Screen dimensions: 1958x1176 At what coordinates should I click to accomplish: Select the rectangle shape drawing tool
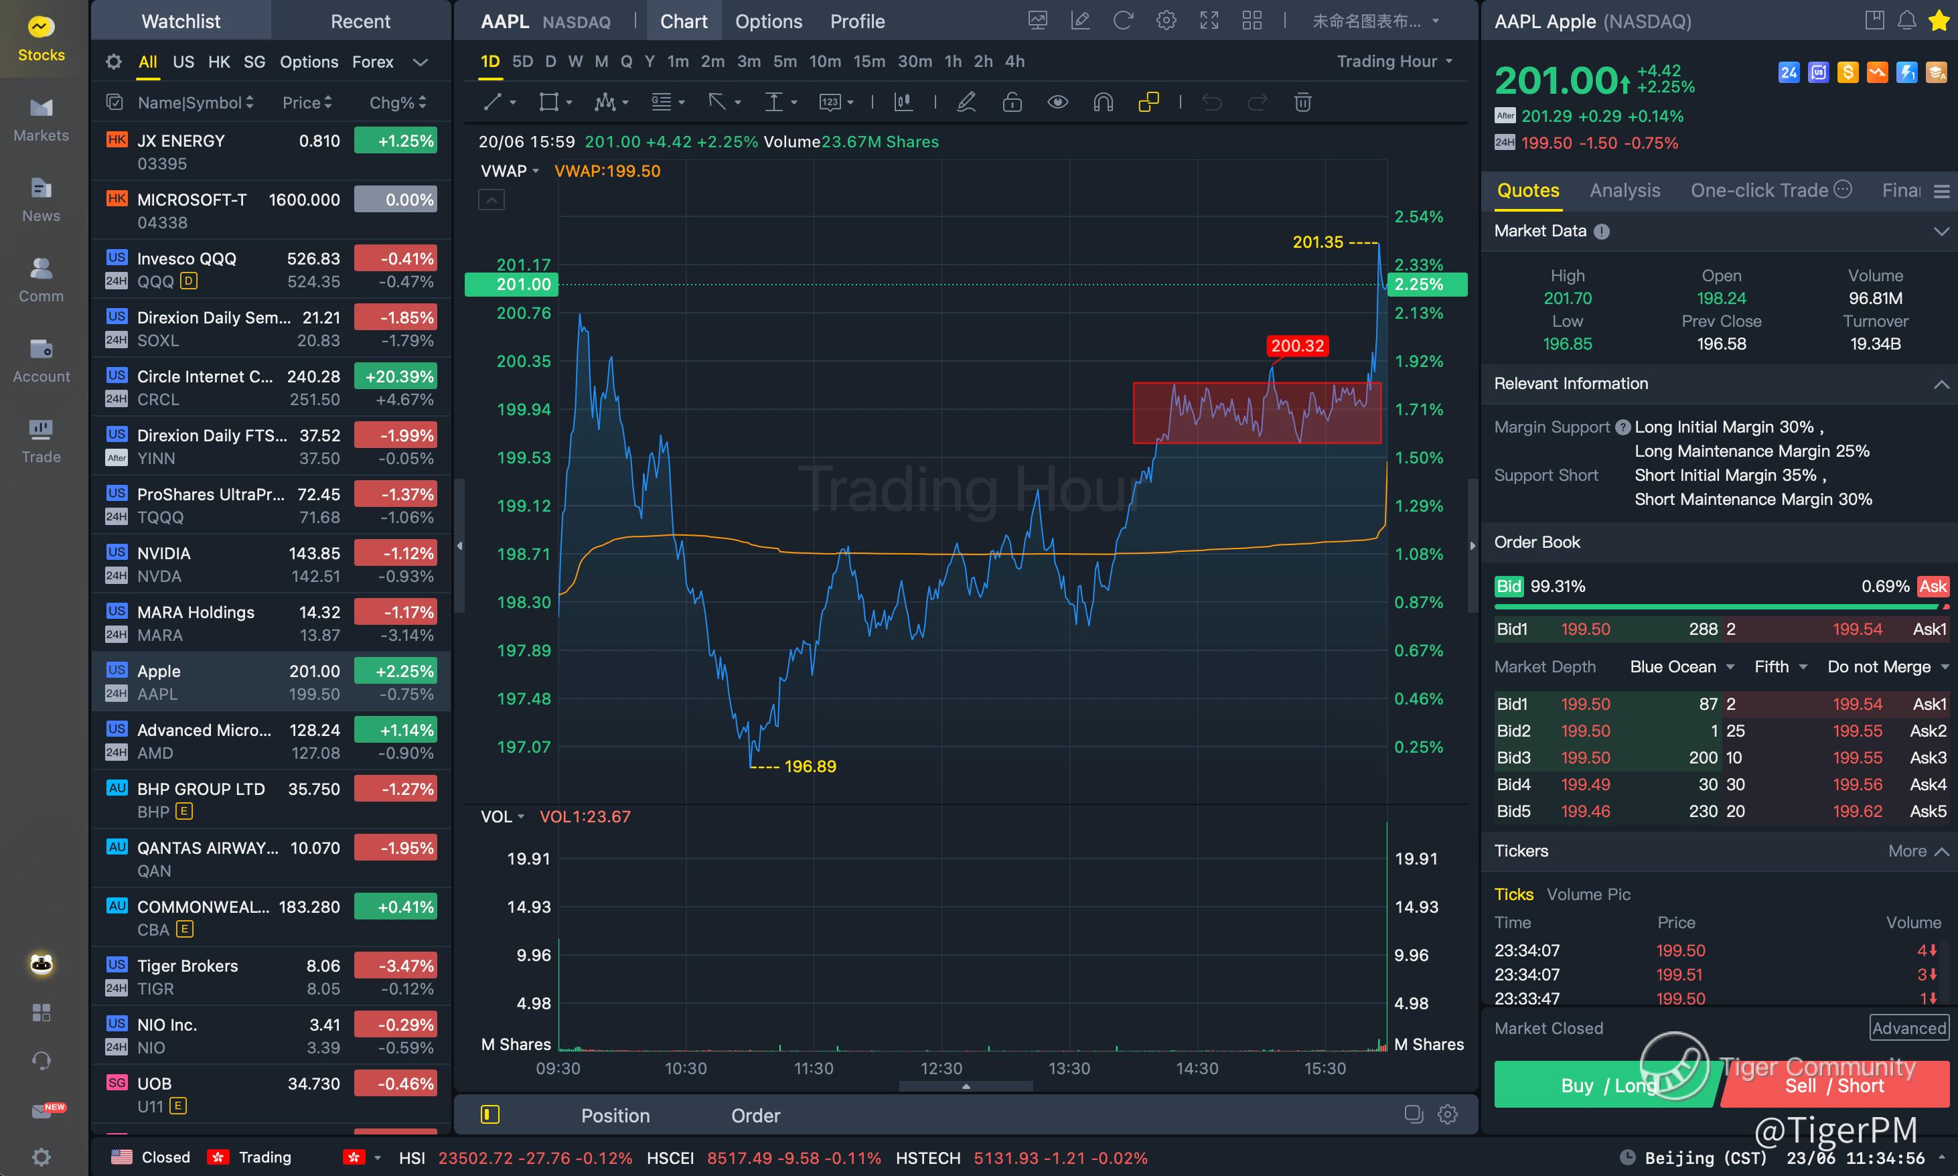(x=548, y=101)
